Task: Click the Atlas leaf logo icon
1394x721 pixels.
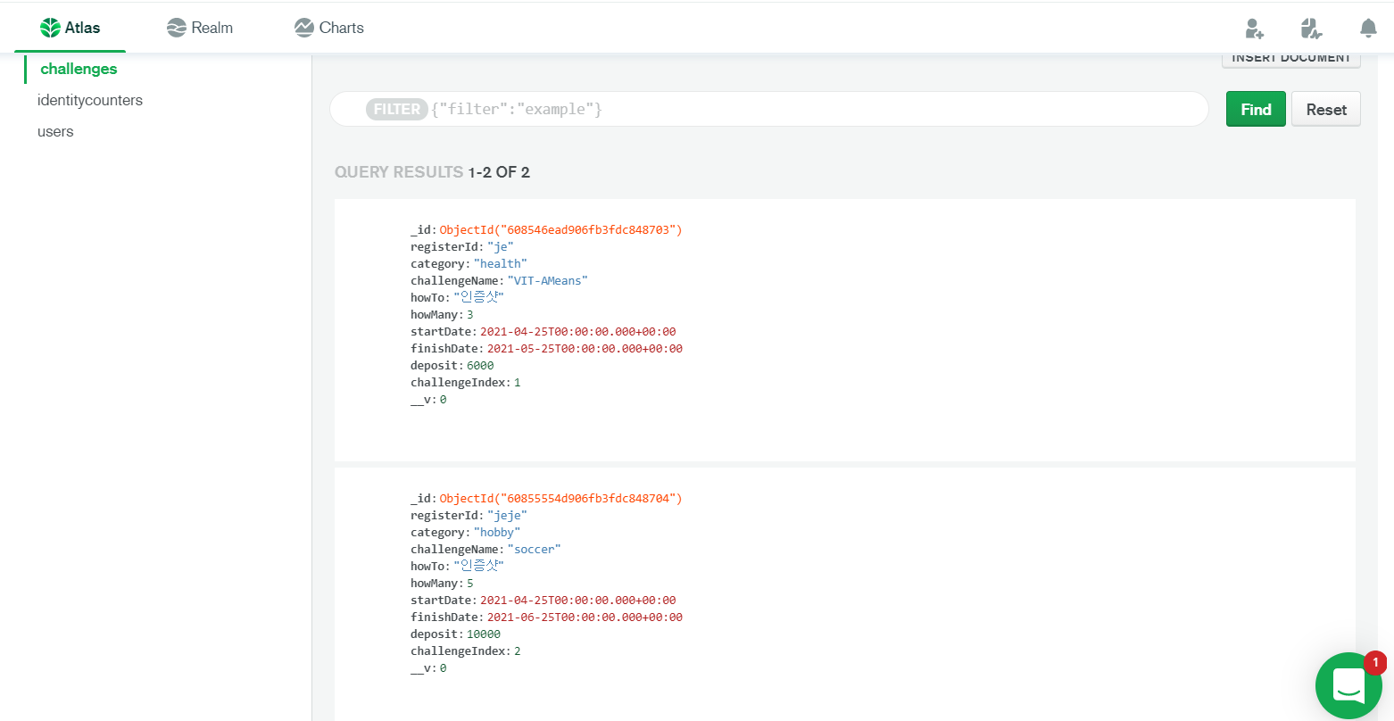Action: [50, 28]
